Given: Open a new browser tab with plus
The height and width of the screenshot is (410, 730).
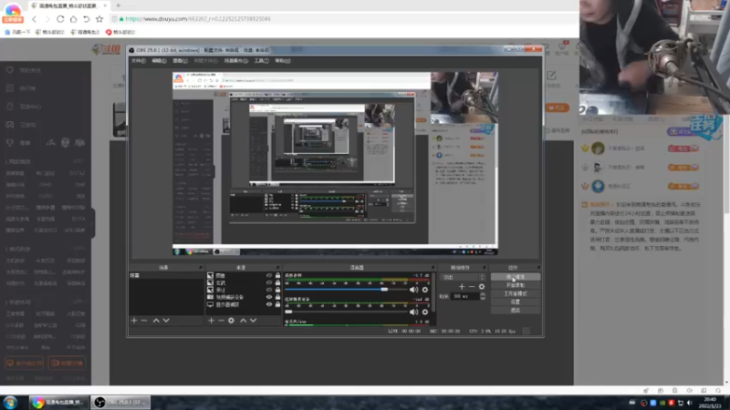Looking at the screenshot, I should [x=119, y=5].
